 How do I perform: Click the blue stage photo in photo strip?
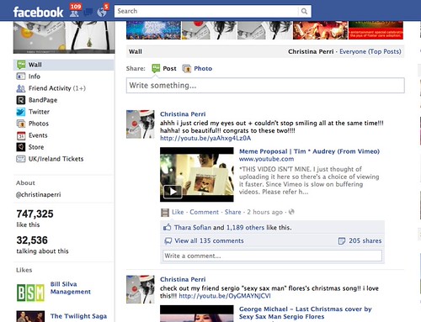tap(153, 30)
